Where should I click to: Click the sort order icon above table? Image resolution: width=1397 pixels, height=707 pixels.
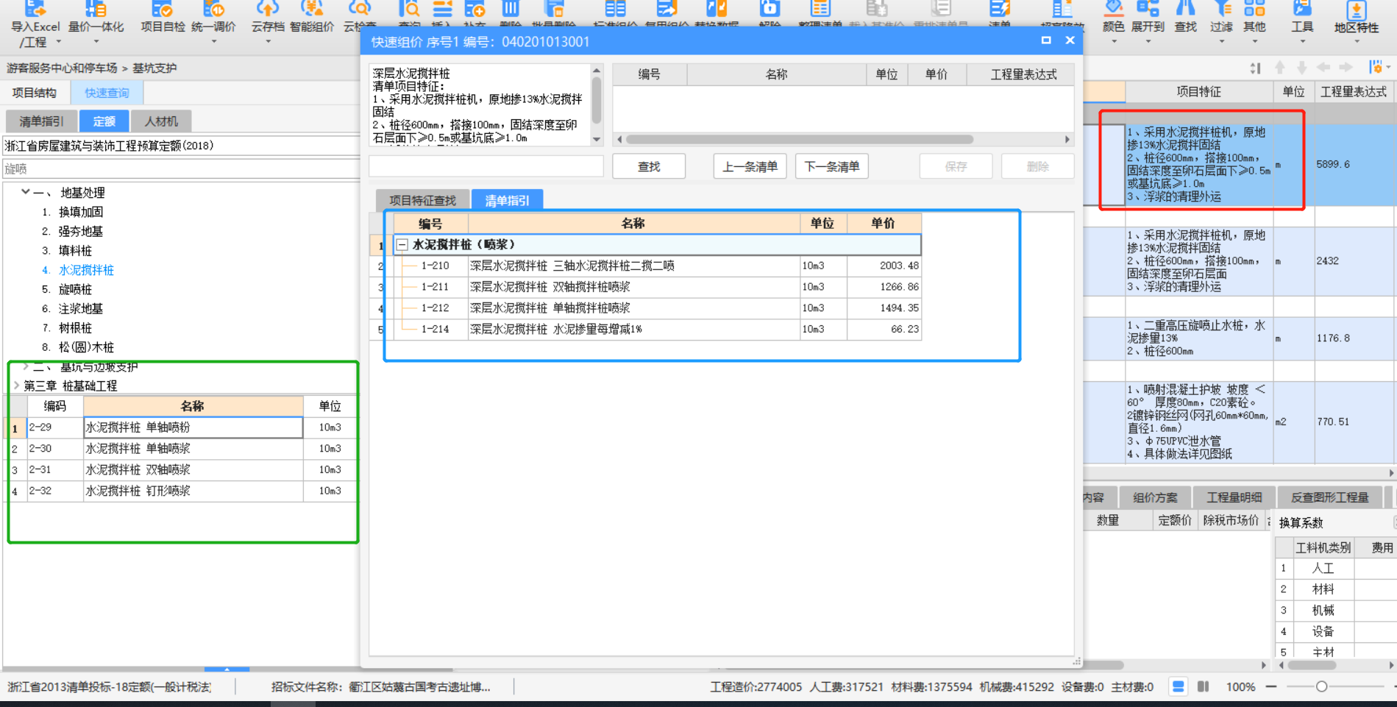(x=1255, y=68)
